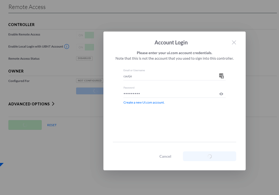279x195 pixels.
Task: Click the blue triangle in the bottom-left corner
Action: coord(1,165)
